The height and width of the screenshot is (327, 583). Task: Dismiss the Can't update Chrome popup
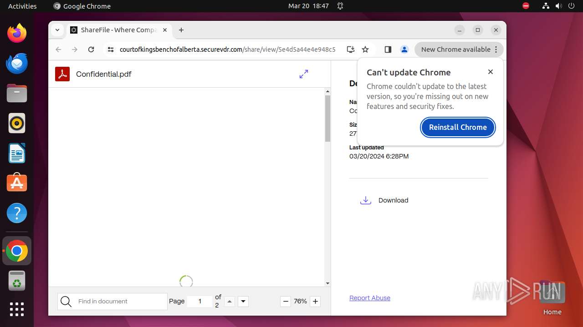(491, 72)
